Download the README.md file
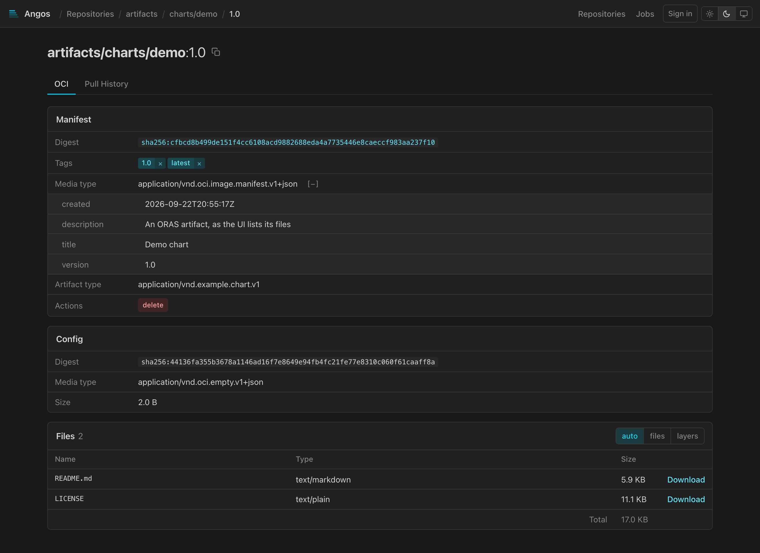This screenshot has height=553, width=760. 686,480
